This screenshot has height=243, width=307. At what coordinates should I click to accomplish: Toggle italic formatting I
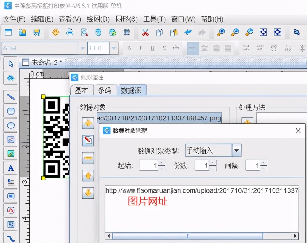141,48
